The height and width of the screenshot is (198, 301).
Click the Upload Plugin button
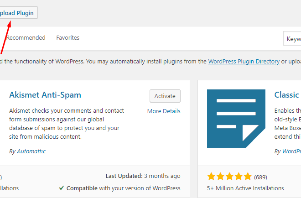pos(18,13)
